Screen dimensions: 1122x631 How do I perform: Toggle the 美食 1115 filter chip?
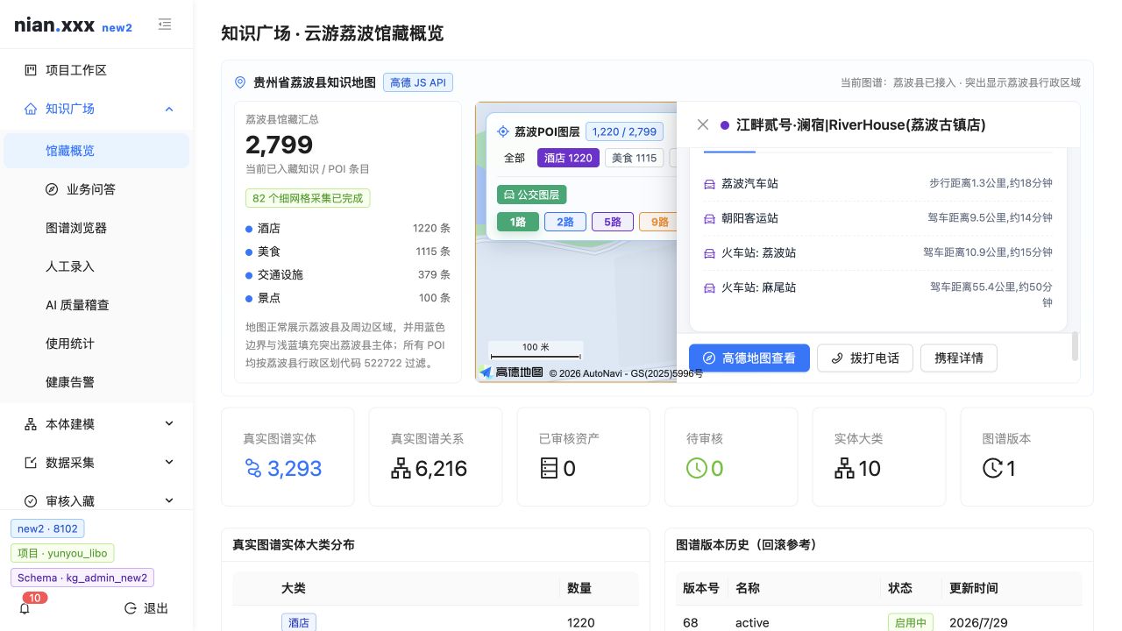click(x=635, y=158)
